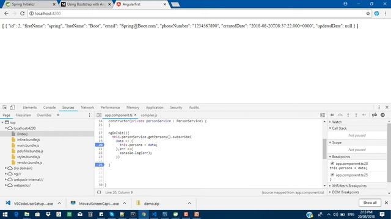391x219 pixels.
Task: View site information icon in address bar
Action: click(31, 13)
